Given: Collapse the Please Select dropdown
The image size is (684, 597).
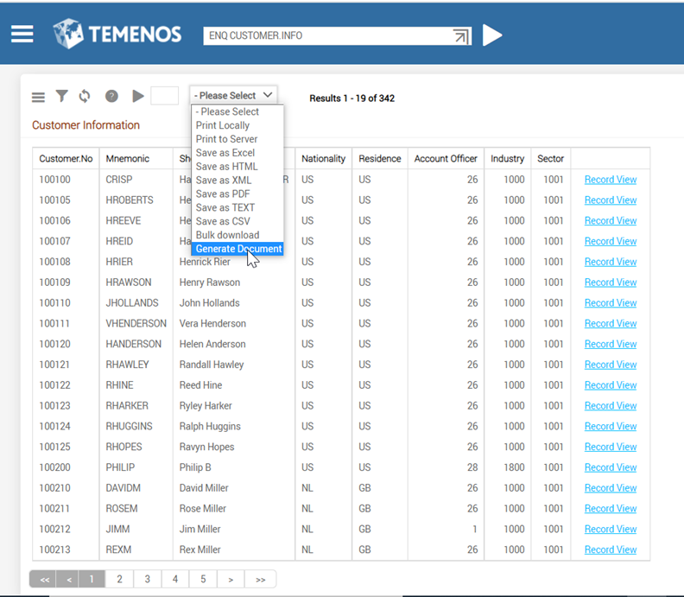Looking at the screenshot, I should [233, 95].
